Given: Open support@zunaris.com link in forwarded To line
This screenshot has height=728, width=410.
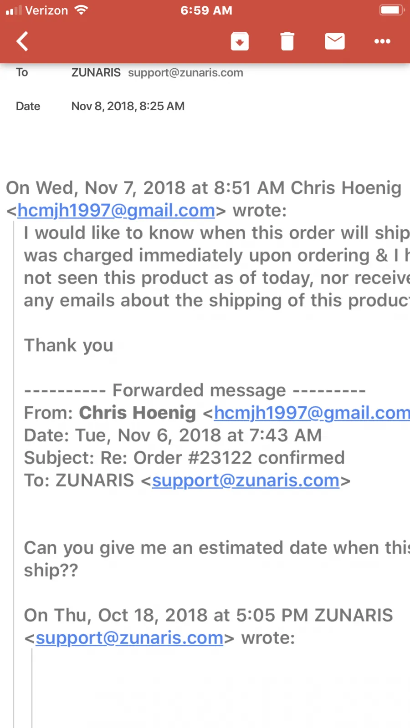Looking at the screenshot, I should [246, 480].
